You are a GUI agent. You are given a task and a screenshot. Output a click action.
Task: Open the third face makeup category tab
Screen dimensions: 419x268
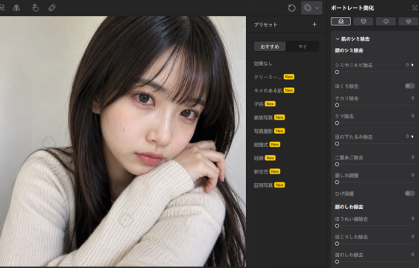(x=386, y=21)
